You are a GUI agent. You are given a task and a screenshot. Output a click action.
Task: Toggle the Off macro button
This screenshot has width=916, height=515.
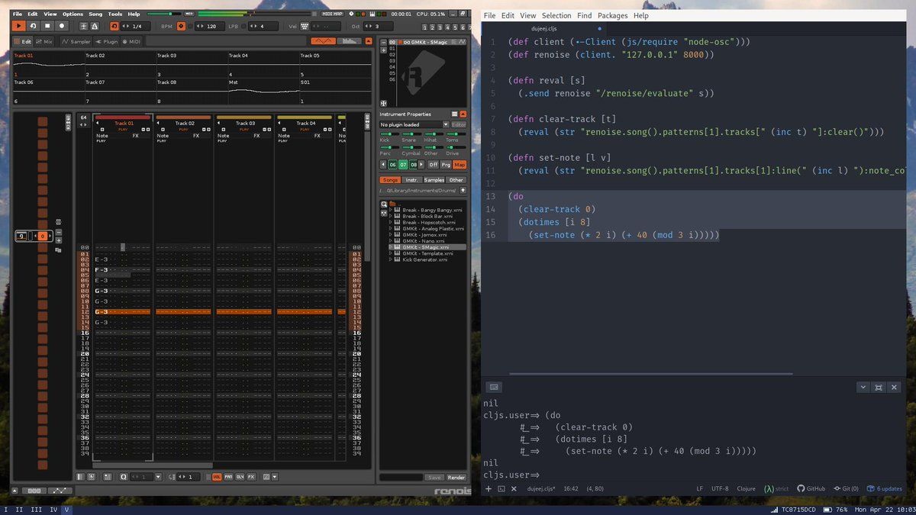pyautogui.click(x=433, y=164)
